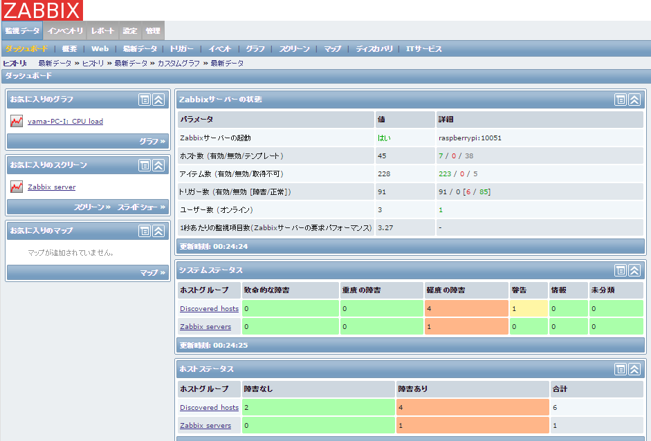Select トリガー in submenu
651x441 pixels.
181,49
